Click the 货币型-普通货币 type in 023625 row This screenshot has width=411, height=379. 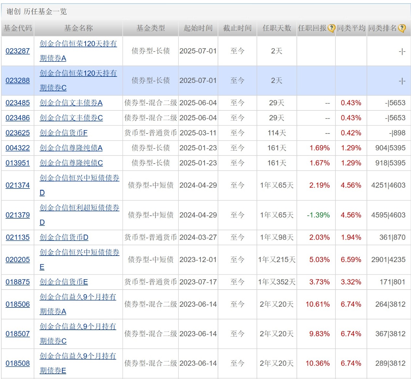point(151,133)
